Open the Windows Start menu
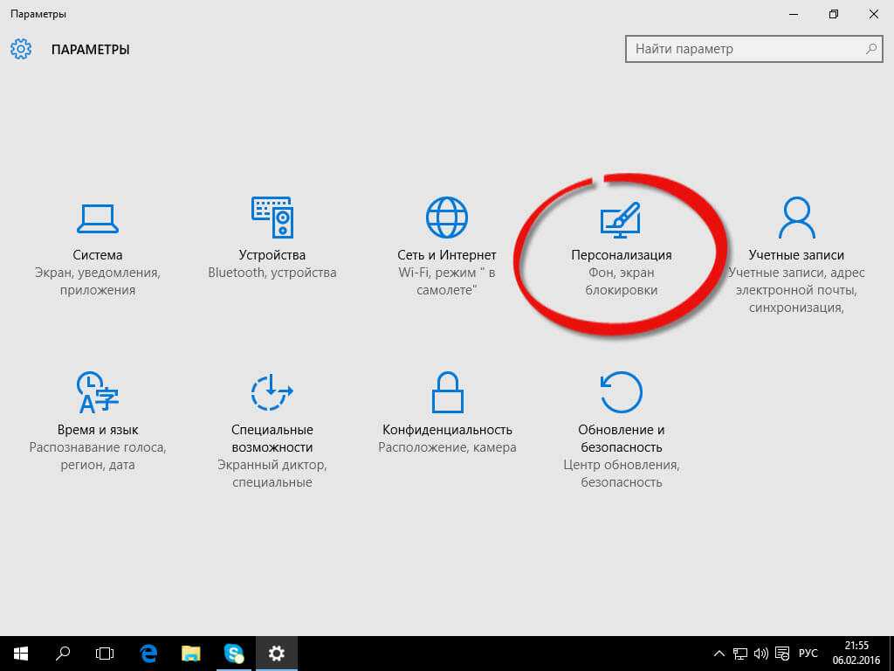The width and height of the screenshot is (894, 671). (21, 653)
